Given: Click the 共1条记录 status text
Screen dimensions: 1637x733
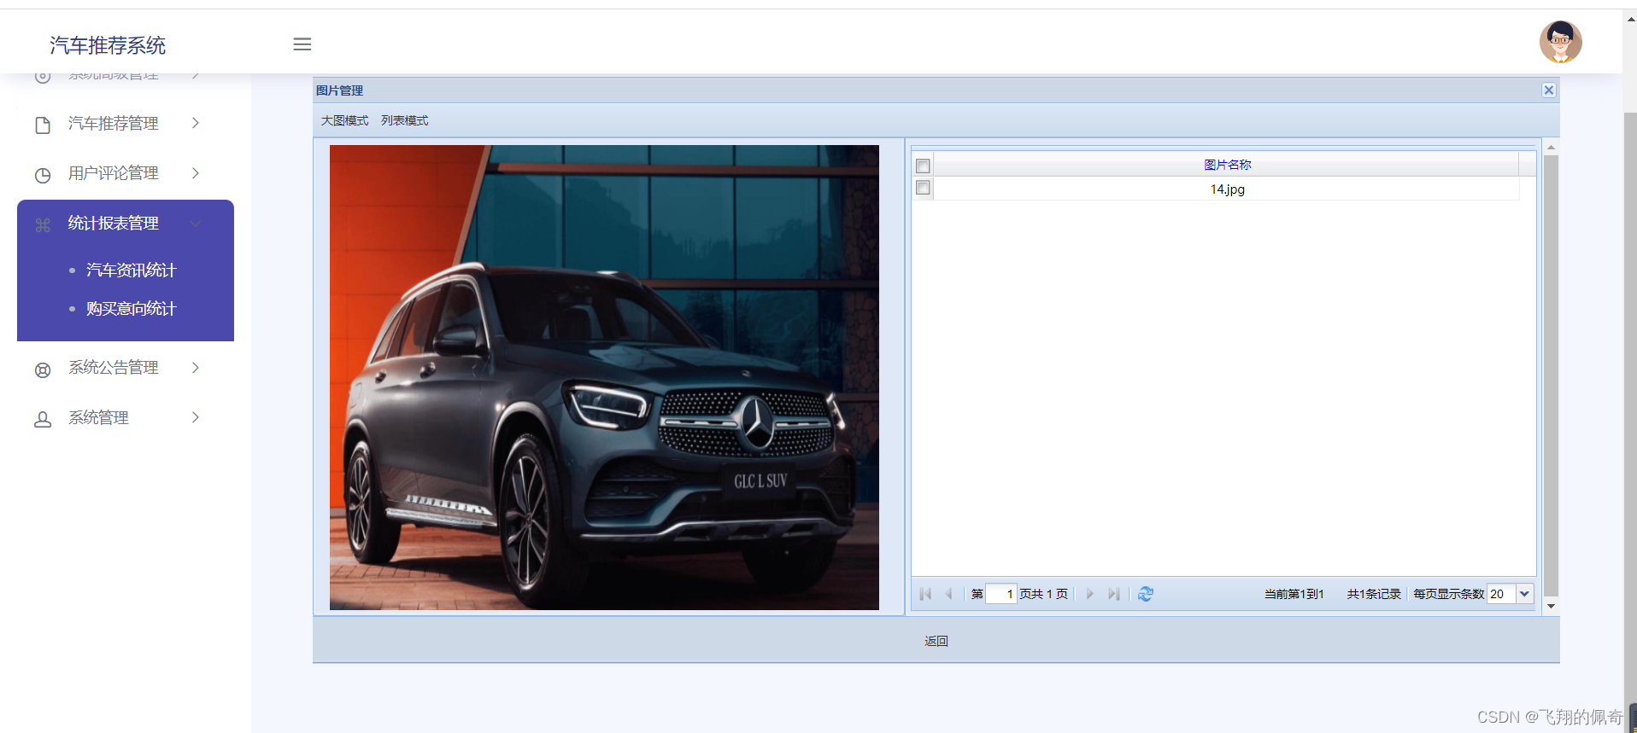Looking at the screenshot, I should click(x=1374, y=594).
